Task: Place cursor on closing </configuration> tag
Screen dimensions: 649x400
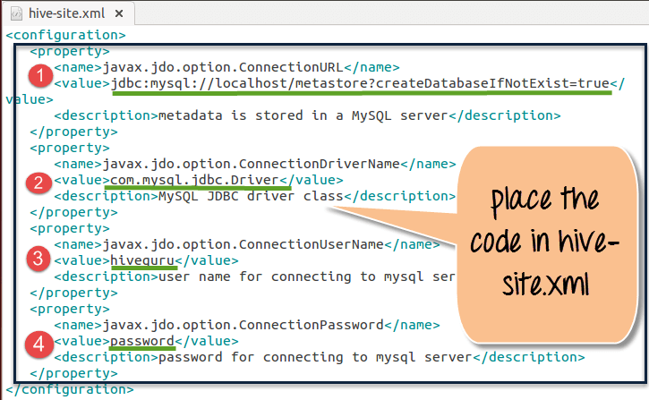Action: pyautogui.click(x=69, y=390)
